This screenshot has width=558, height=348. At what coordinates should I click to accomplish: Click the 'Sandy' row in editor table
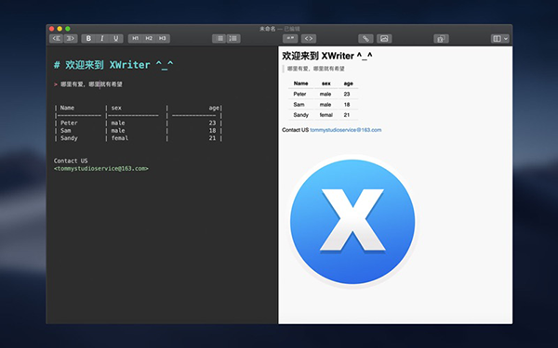[138, 138]
